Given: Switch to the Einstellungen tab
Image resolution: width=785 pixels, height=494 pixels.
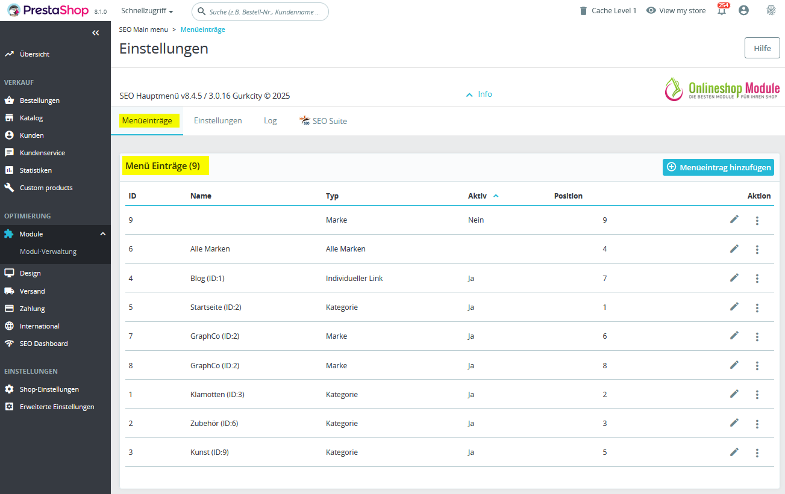Looking at the screenshot, I should 218,121.
